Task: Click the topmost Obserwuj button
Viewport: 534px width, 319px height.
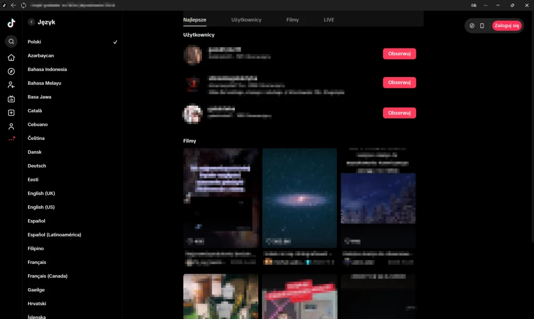Action: (x=399, y=53)
